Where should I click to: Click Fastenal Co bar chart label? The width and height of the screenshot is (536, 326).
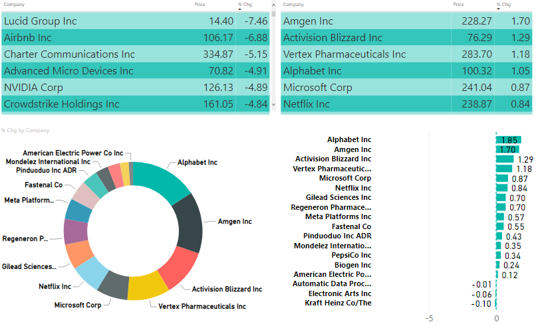(351, 226)
